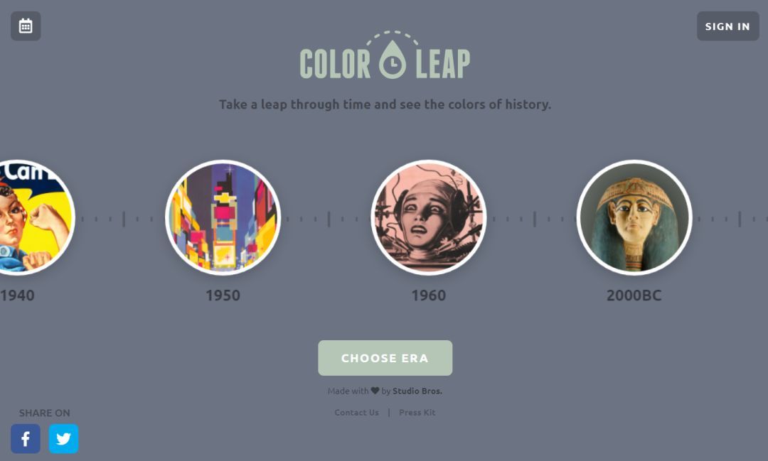Click timeline tick between 1960 and 2000BC
The width and height of the screenshot is (768, 461).
point(535,219)
